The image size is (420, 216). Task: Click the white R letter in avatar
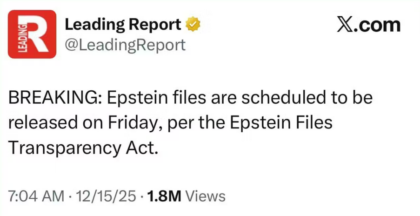(x=37, y=34)
